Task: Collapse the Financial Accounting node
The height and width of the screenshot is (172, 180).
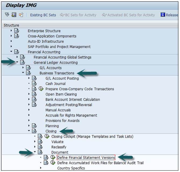Action: [x=11, y=52]
